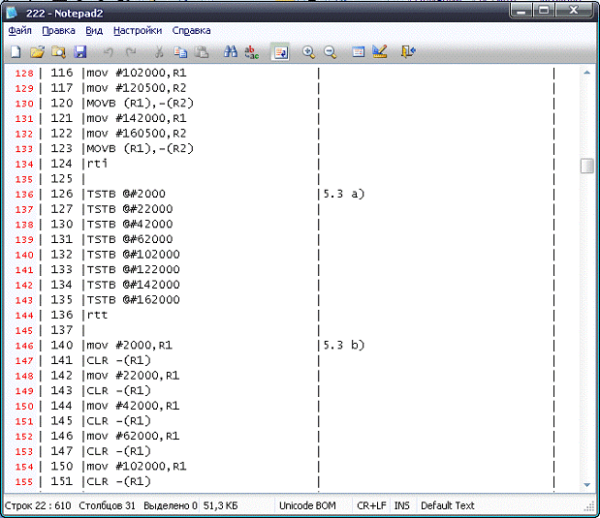Viewport: 600px width, 518px height.
Task: Click the CR+LF line ending indicator
Action: click(371, 505)
